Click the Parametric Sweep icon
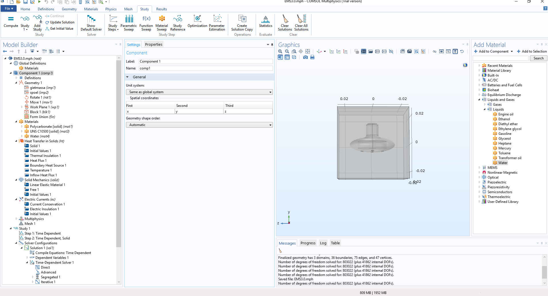The height and width of the screenshot is (296, 548). 129,22
